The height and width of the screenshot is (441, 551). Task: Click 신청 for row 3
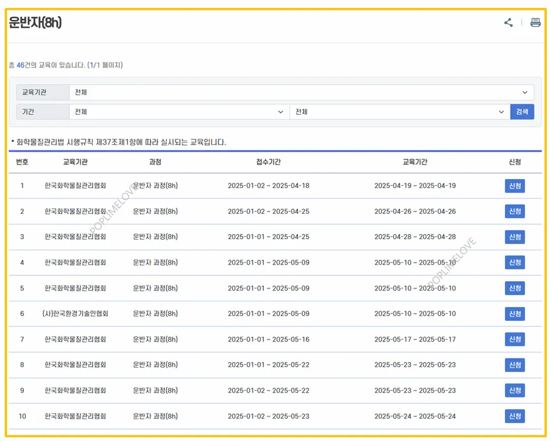[515, 237]
